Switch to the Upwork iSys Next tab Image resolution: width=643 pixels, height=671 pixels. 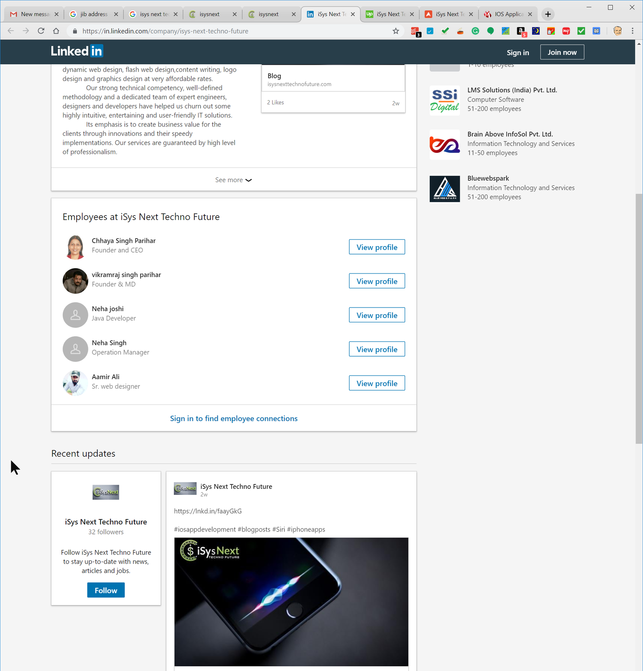click(x=390, y=14)
